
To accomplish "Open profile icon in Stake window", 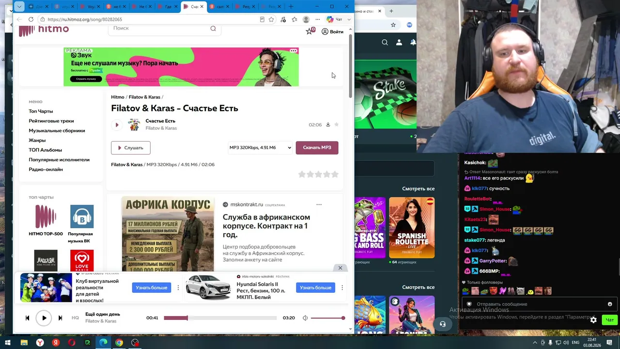I will click(x=399, y=43).
